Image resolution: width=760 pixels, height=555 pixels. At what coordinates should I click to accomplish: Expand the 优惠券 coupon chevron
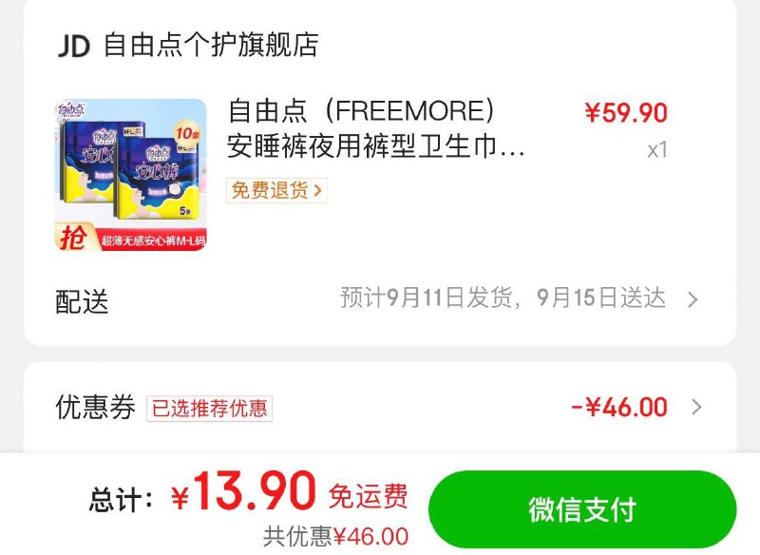click(x=696, y=407)
